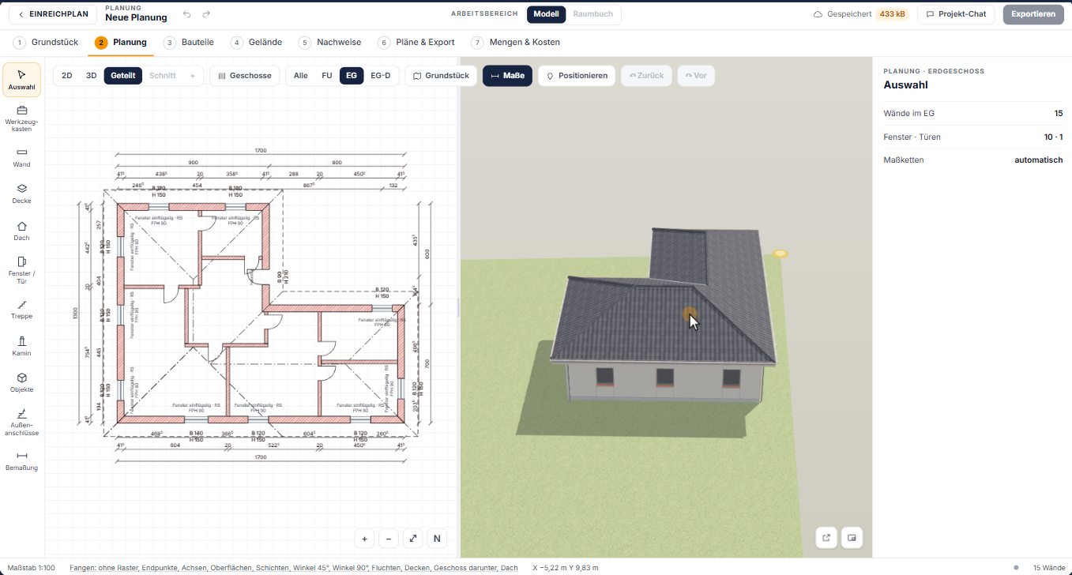
Task: Open the Bauteile step tab
Action: pos(189,42)
